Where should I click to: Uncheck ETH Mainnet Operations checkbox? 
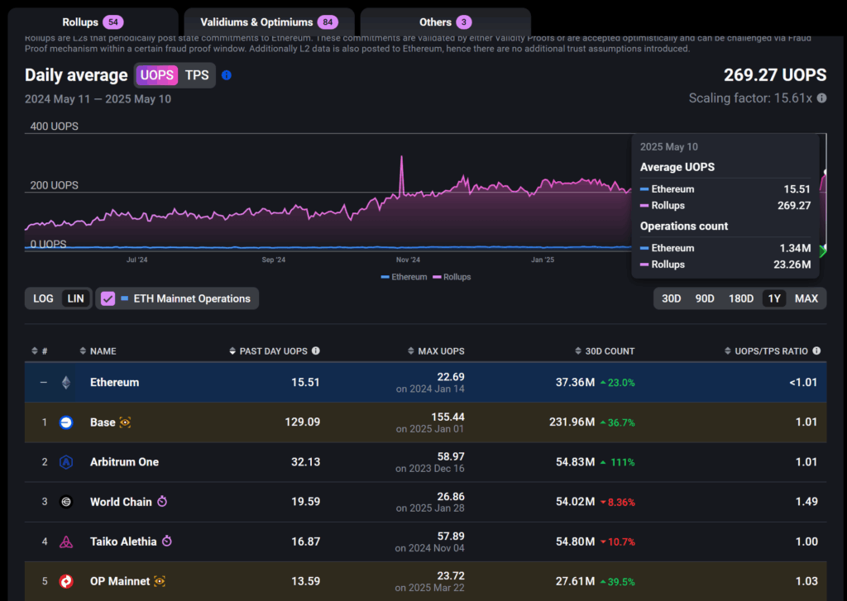pyautogui.click(x=108, y=298)
